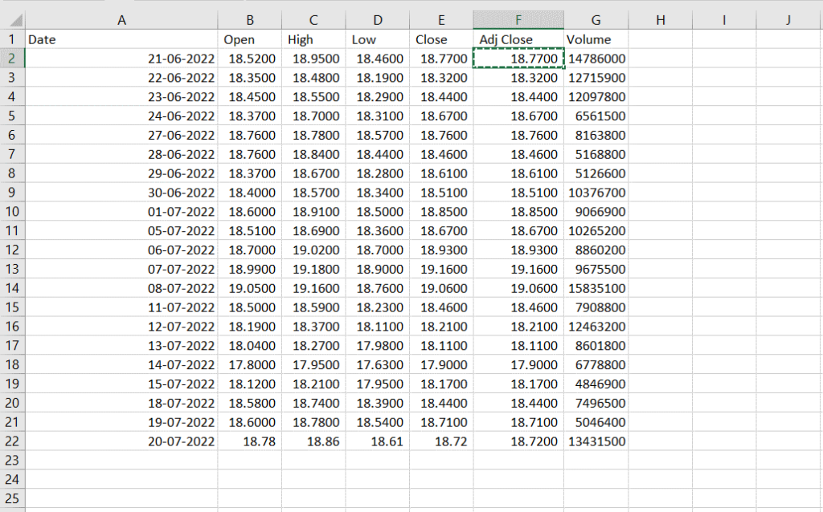This screenshot has width=823, height=512.
Task: Select column F header
Action: 518,20
